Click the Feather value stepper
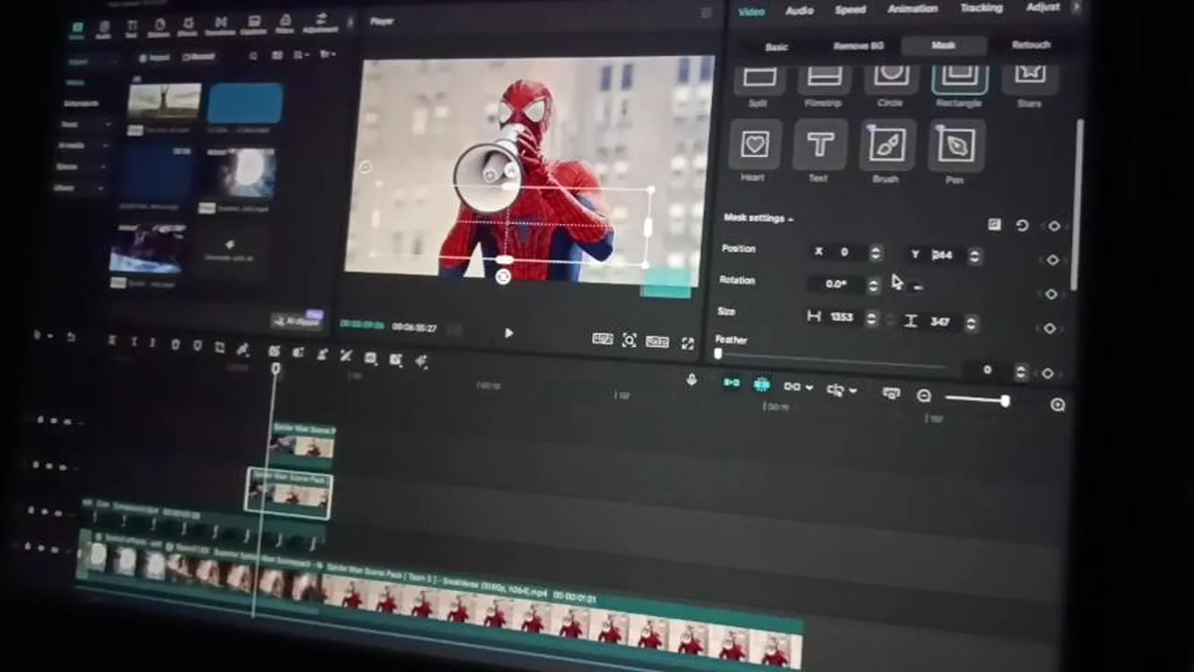The image size is (1194, 672). pos(1020,371)
